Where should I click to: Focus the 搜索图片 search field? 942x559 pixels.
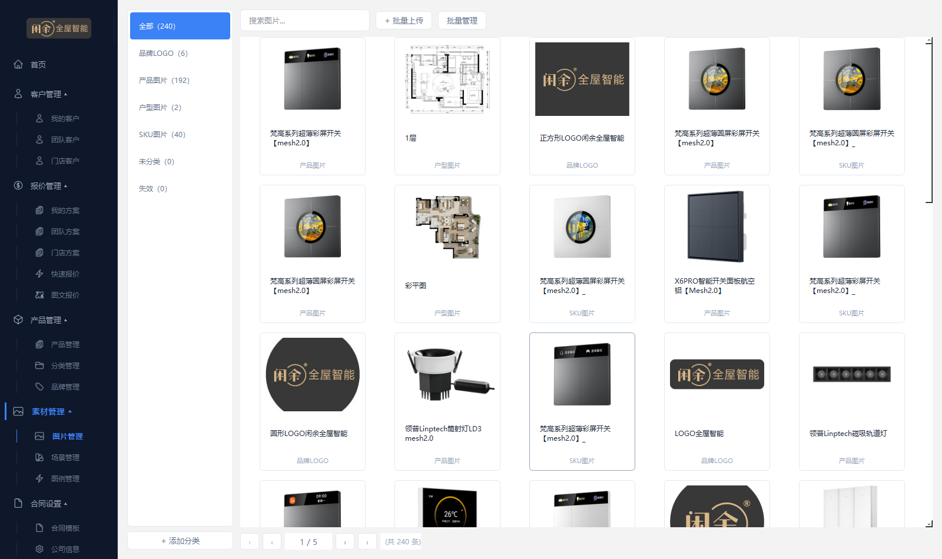[x=305, y=21]
